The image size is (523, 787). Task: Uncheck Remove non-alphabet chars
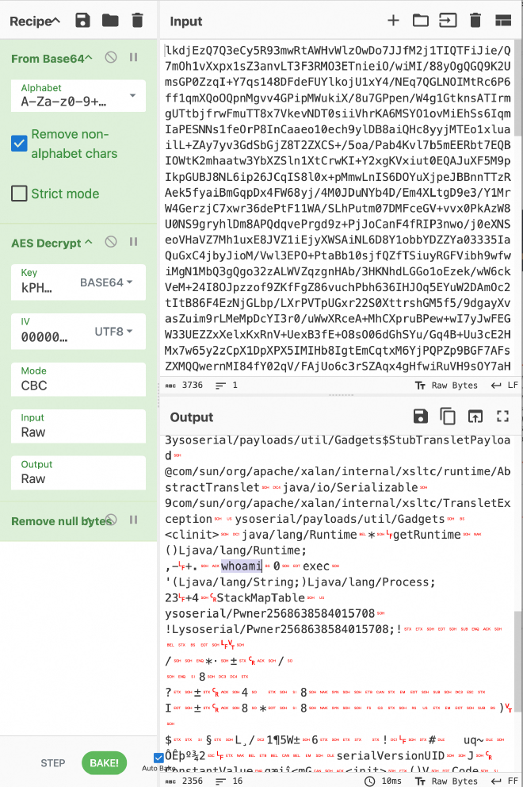(x=20, y=144)
